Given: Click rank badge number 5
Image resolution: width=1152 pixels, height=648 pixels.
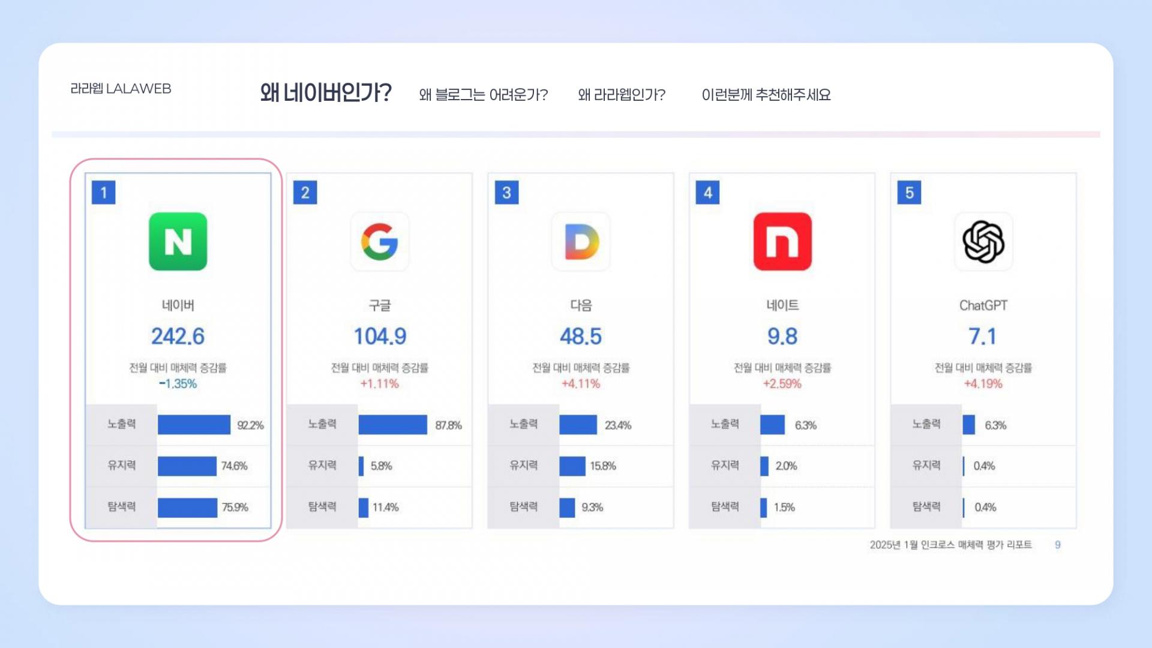Looking at the screenshot, I should [x=909, y=193].
